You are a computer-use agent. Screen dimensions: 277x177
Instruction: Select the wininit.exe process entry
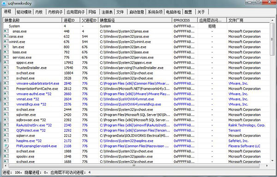pyautogui.click(x=17, y=42)
